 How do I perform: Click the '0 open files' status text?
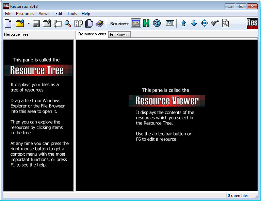pyautogui.click(x=238, y=196)
